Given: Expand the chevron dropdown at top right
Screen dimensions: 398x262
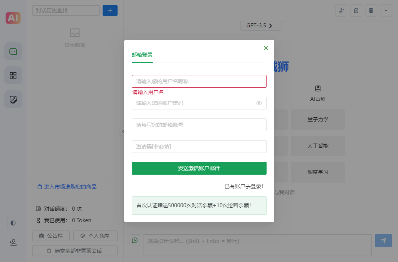Looking at the screenshot, I should pos(386,10).
